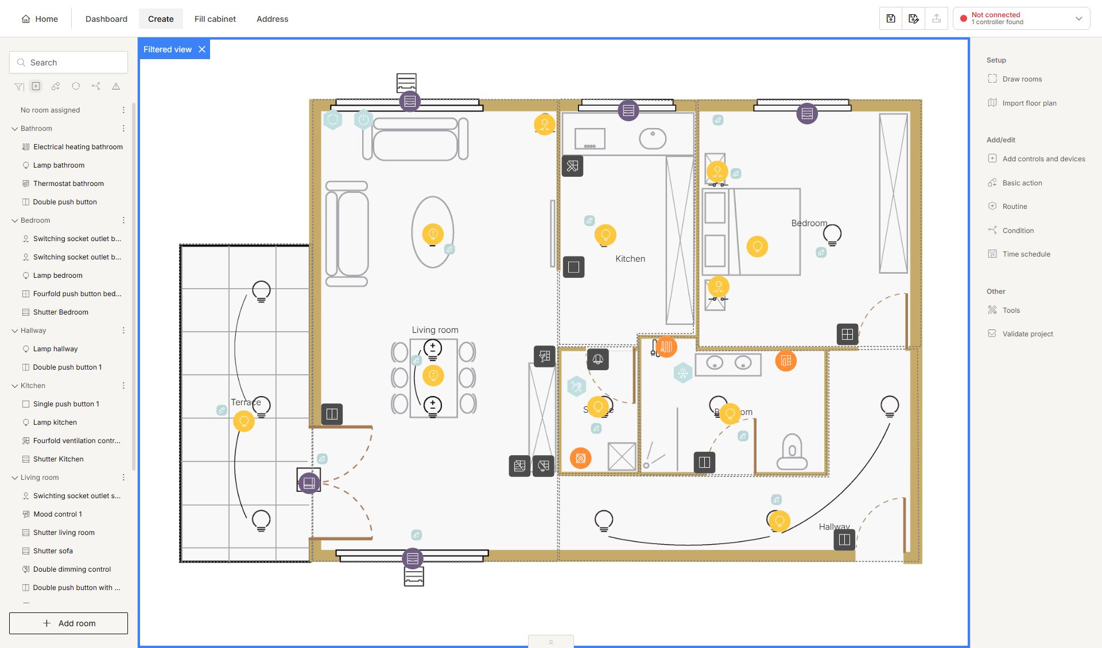The height and width of the screenshot is (648, 1102).
Task: Select Electrical heating bathroom item
Action: click(72, 147)
